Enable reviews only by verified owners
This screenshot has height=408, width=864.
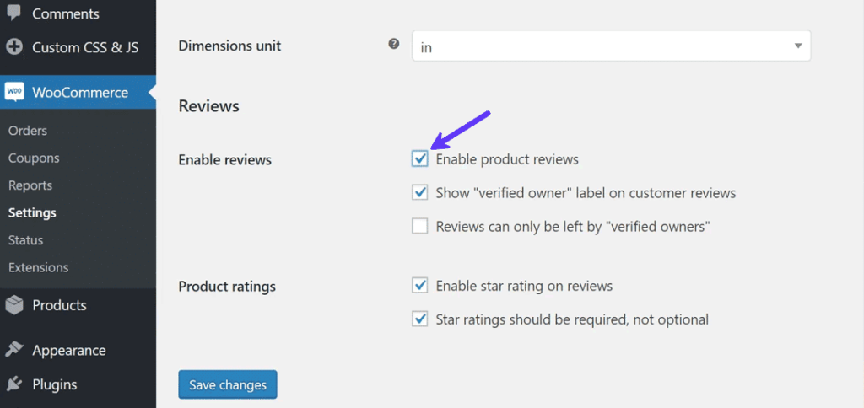point(420,227)
